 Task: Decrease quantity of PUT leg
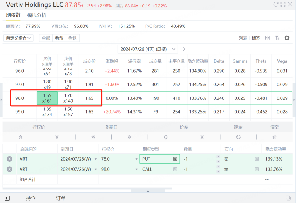coord(218,162)
